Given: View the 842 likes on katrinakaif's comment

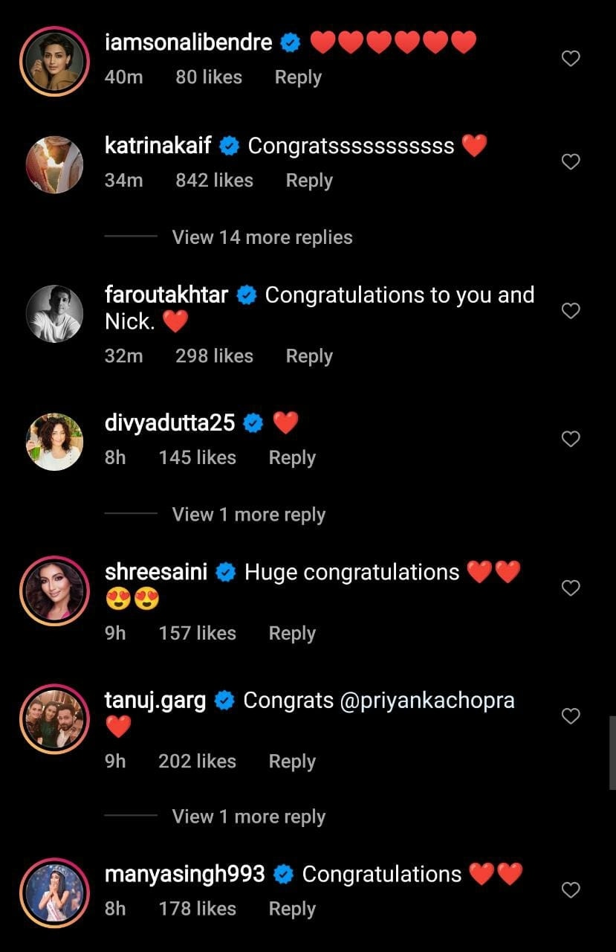Looking at the screenshot, I should point(214,181).
